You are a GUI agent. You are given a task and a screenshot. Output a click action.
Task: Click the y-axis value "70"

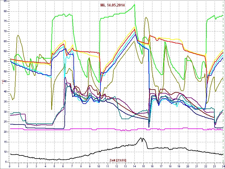5,31
